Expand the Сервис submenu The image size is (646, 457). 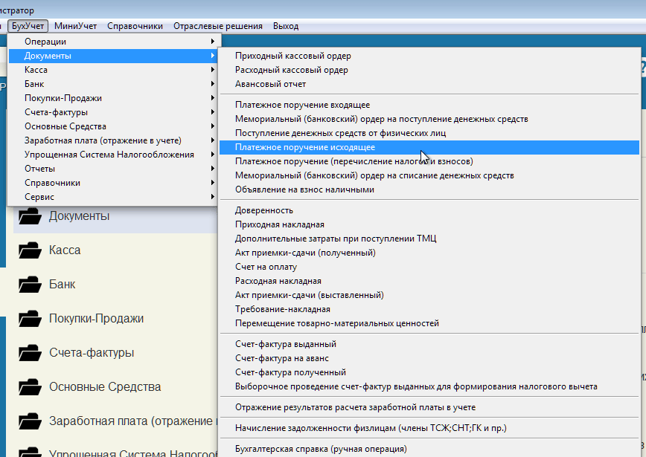pyautogui.click(x=115, y=197)
